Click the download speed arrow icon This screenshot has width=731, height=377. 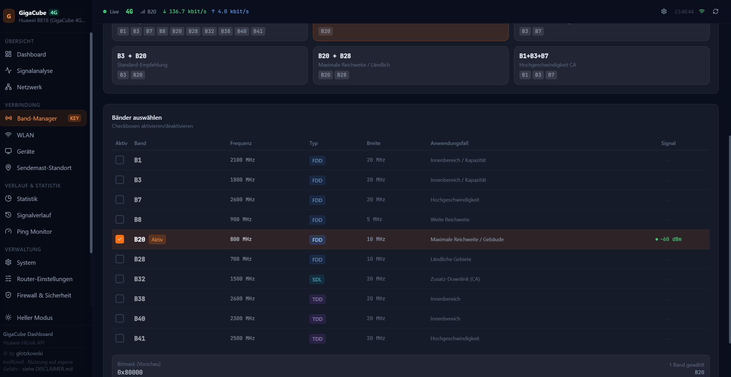pyautogui.click(x=165, y=11)
